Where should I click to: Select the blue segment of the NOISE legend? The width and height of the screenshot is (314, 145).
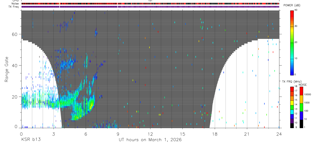pyautogui.click(x=301, y=115)
